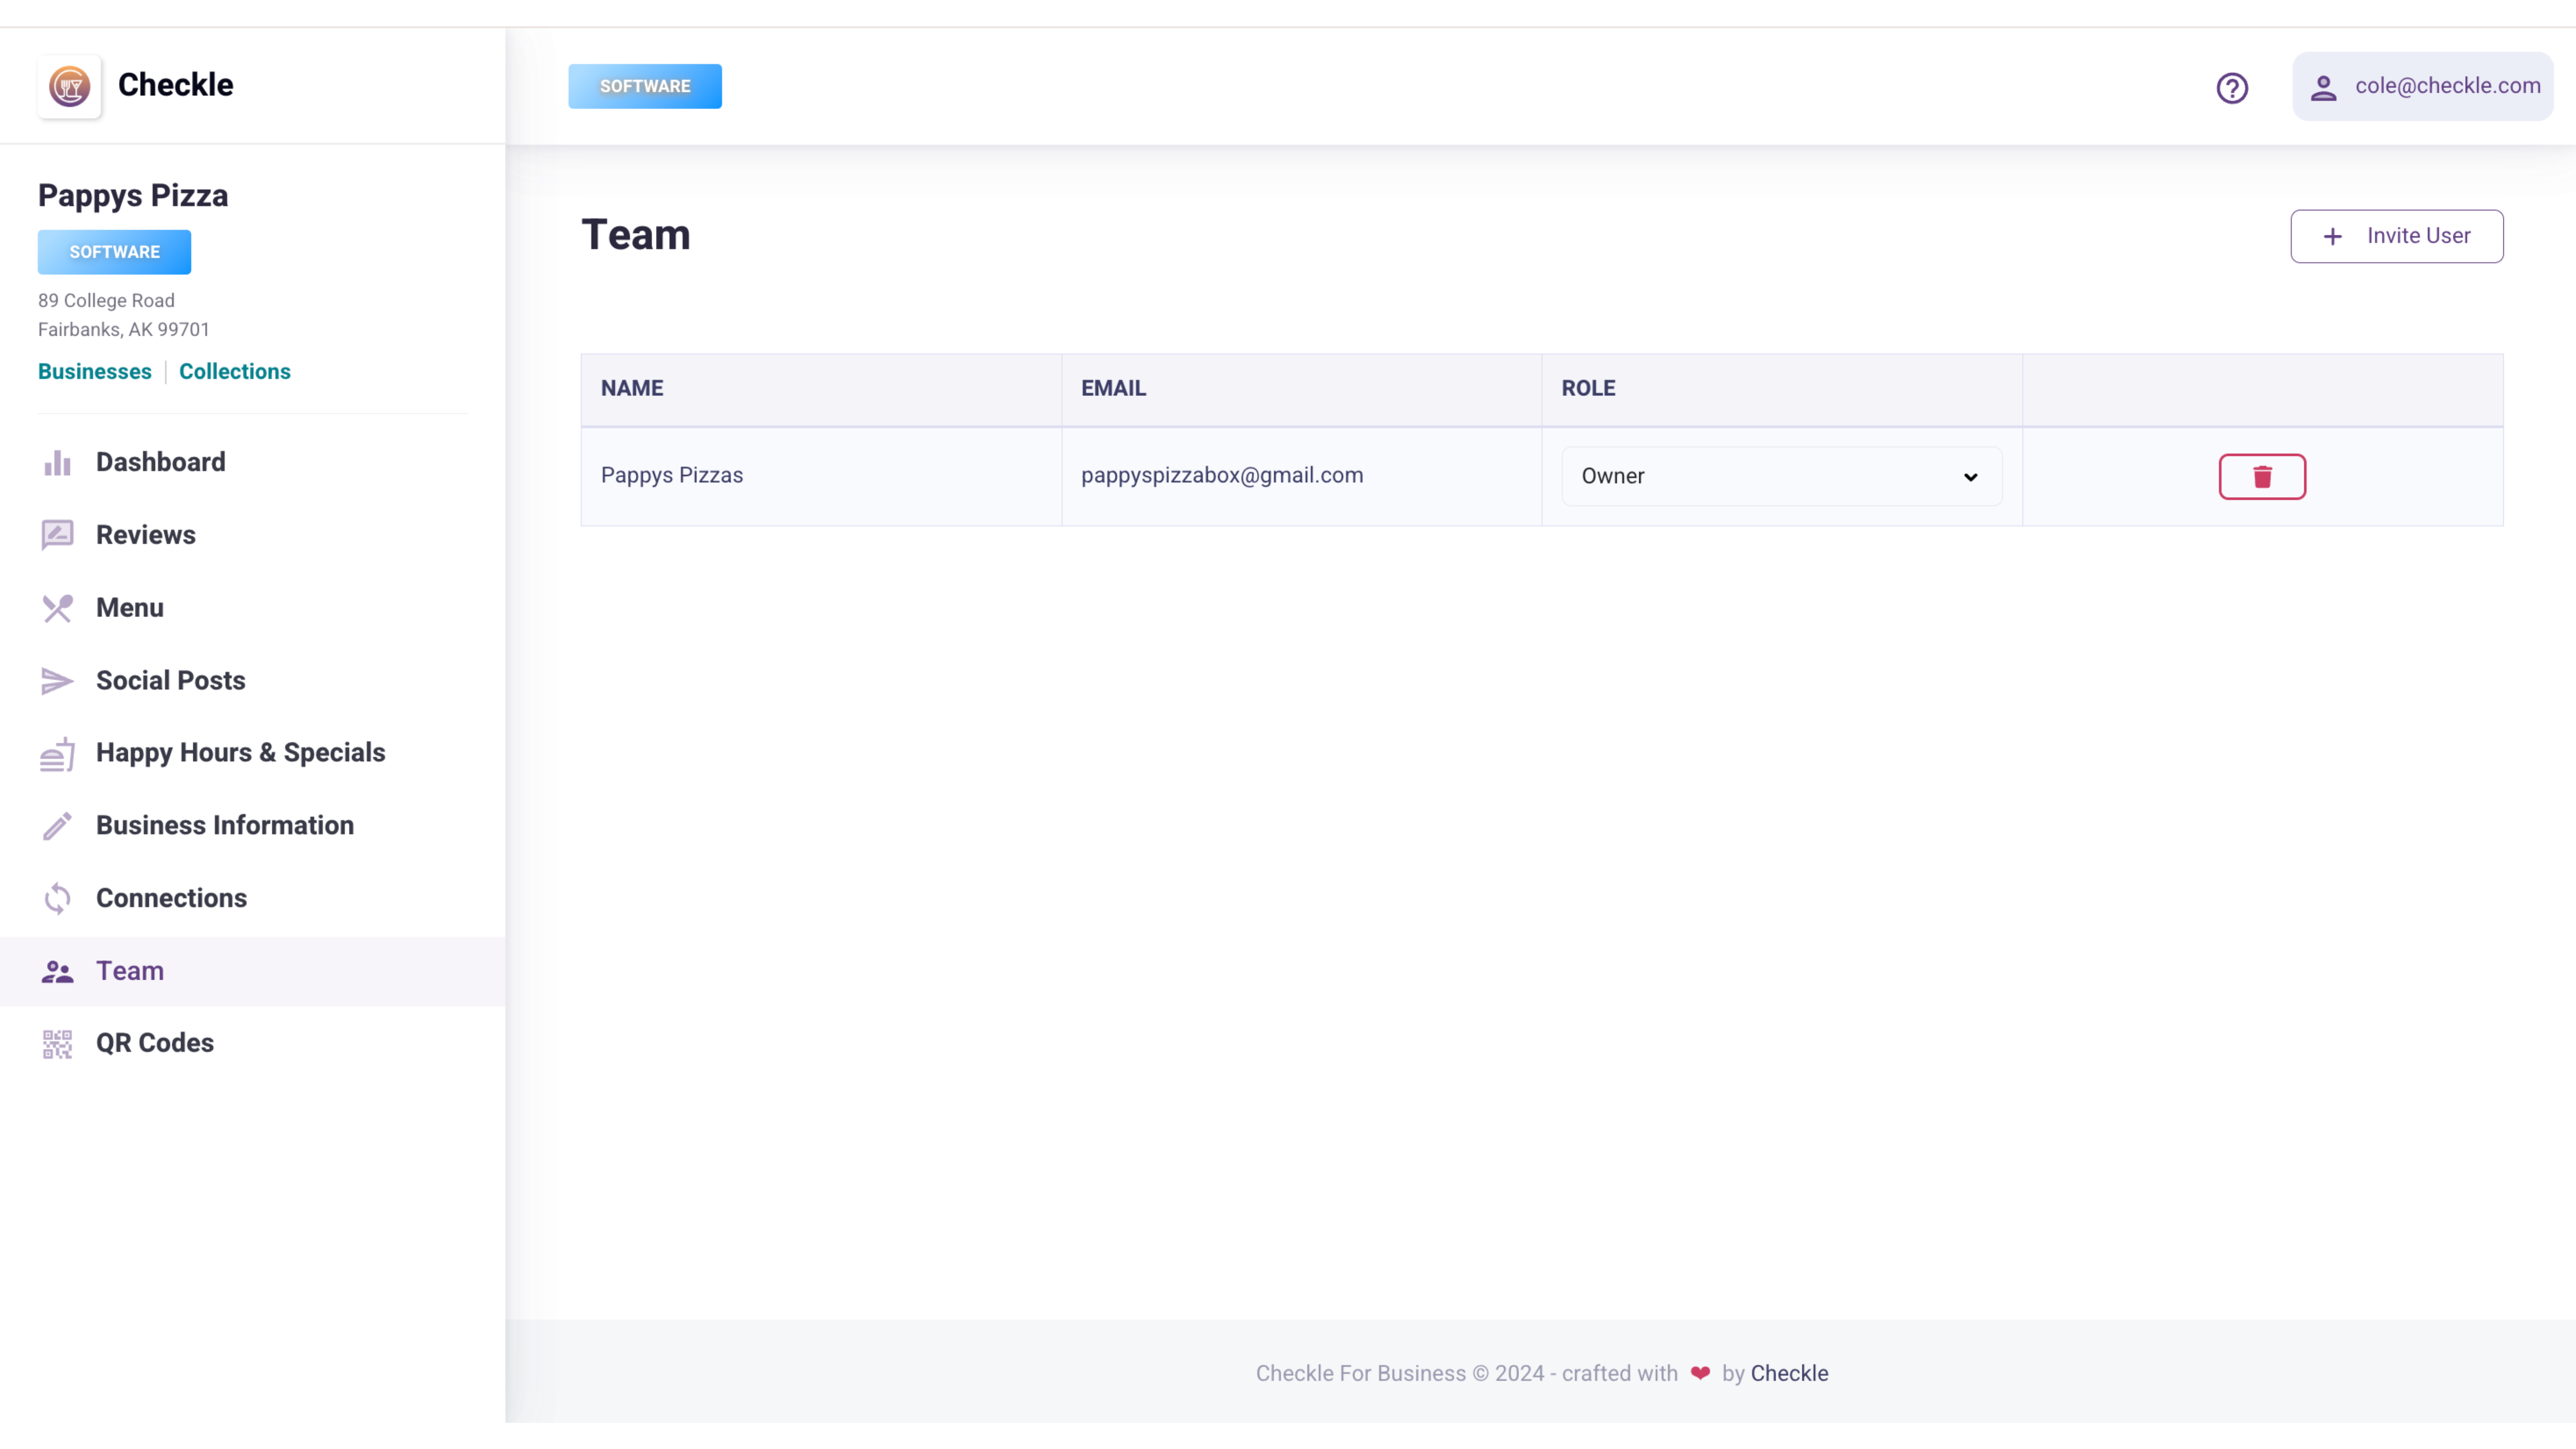Click the Business Information pencil icon
The image size is (2576, 1449).
57,826
